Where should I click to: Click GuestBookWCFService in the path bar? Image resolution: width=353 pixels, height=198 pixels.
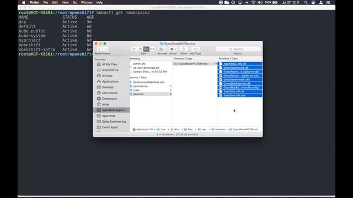(x=244, y=129)
